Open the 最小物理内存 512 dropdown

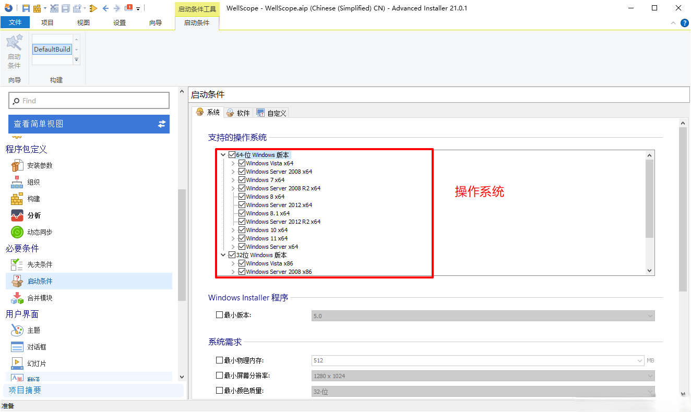click(x=478, y=360)
